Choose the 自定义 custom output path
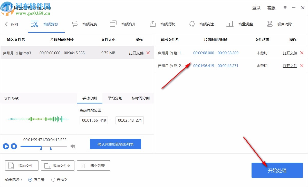This screenshot has width=308, height=187. (53, 180)
